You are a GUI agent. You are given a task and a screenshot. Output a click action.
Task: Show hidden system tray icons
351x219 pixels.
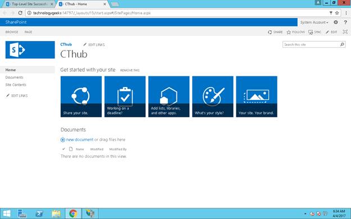point(306,213)
